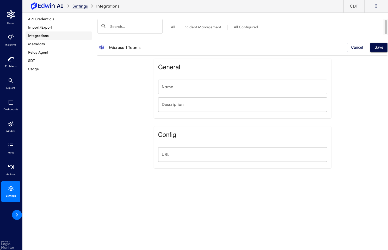Image resolution: width=388 pixels, height=250 pixels.
Task: Click into the Description input field
Action: (242, 105)
